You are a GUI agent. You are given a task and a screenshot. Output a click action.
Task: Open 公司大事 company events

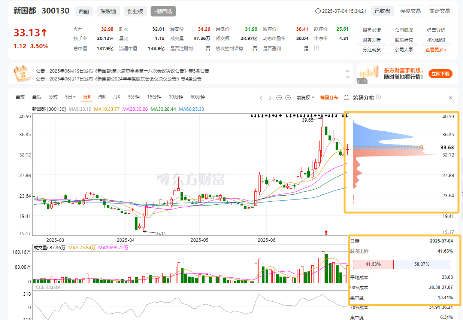point(404,50)
